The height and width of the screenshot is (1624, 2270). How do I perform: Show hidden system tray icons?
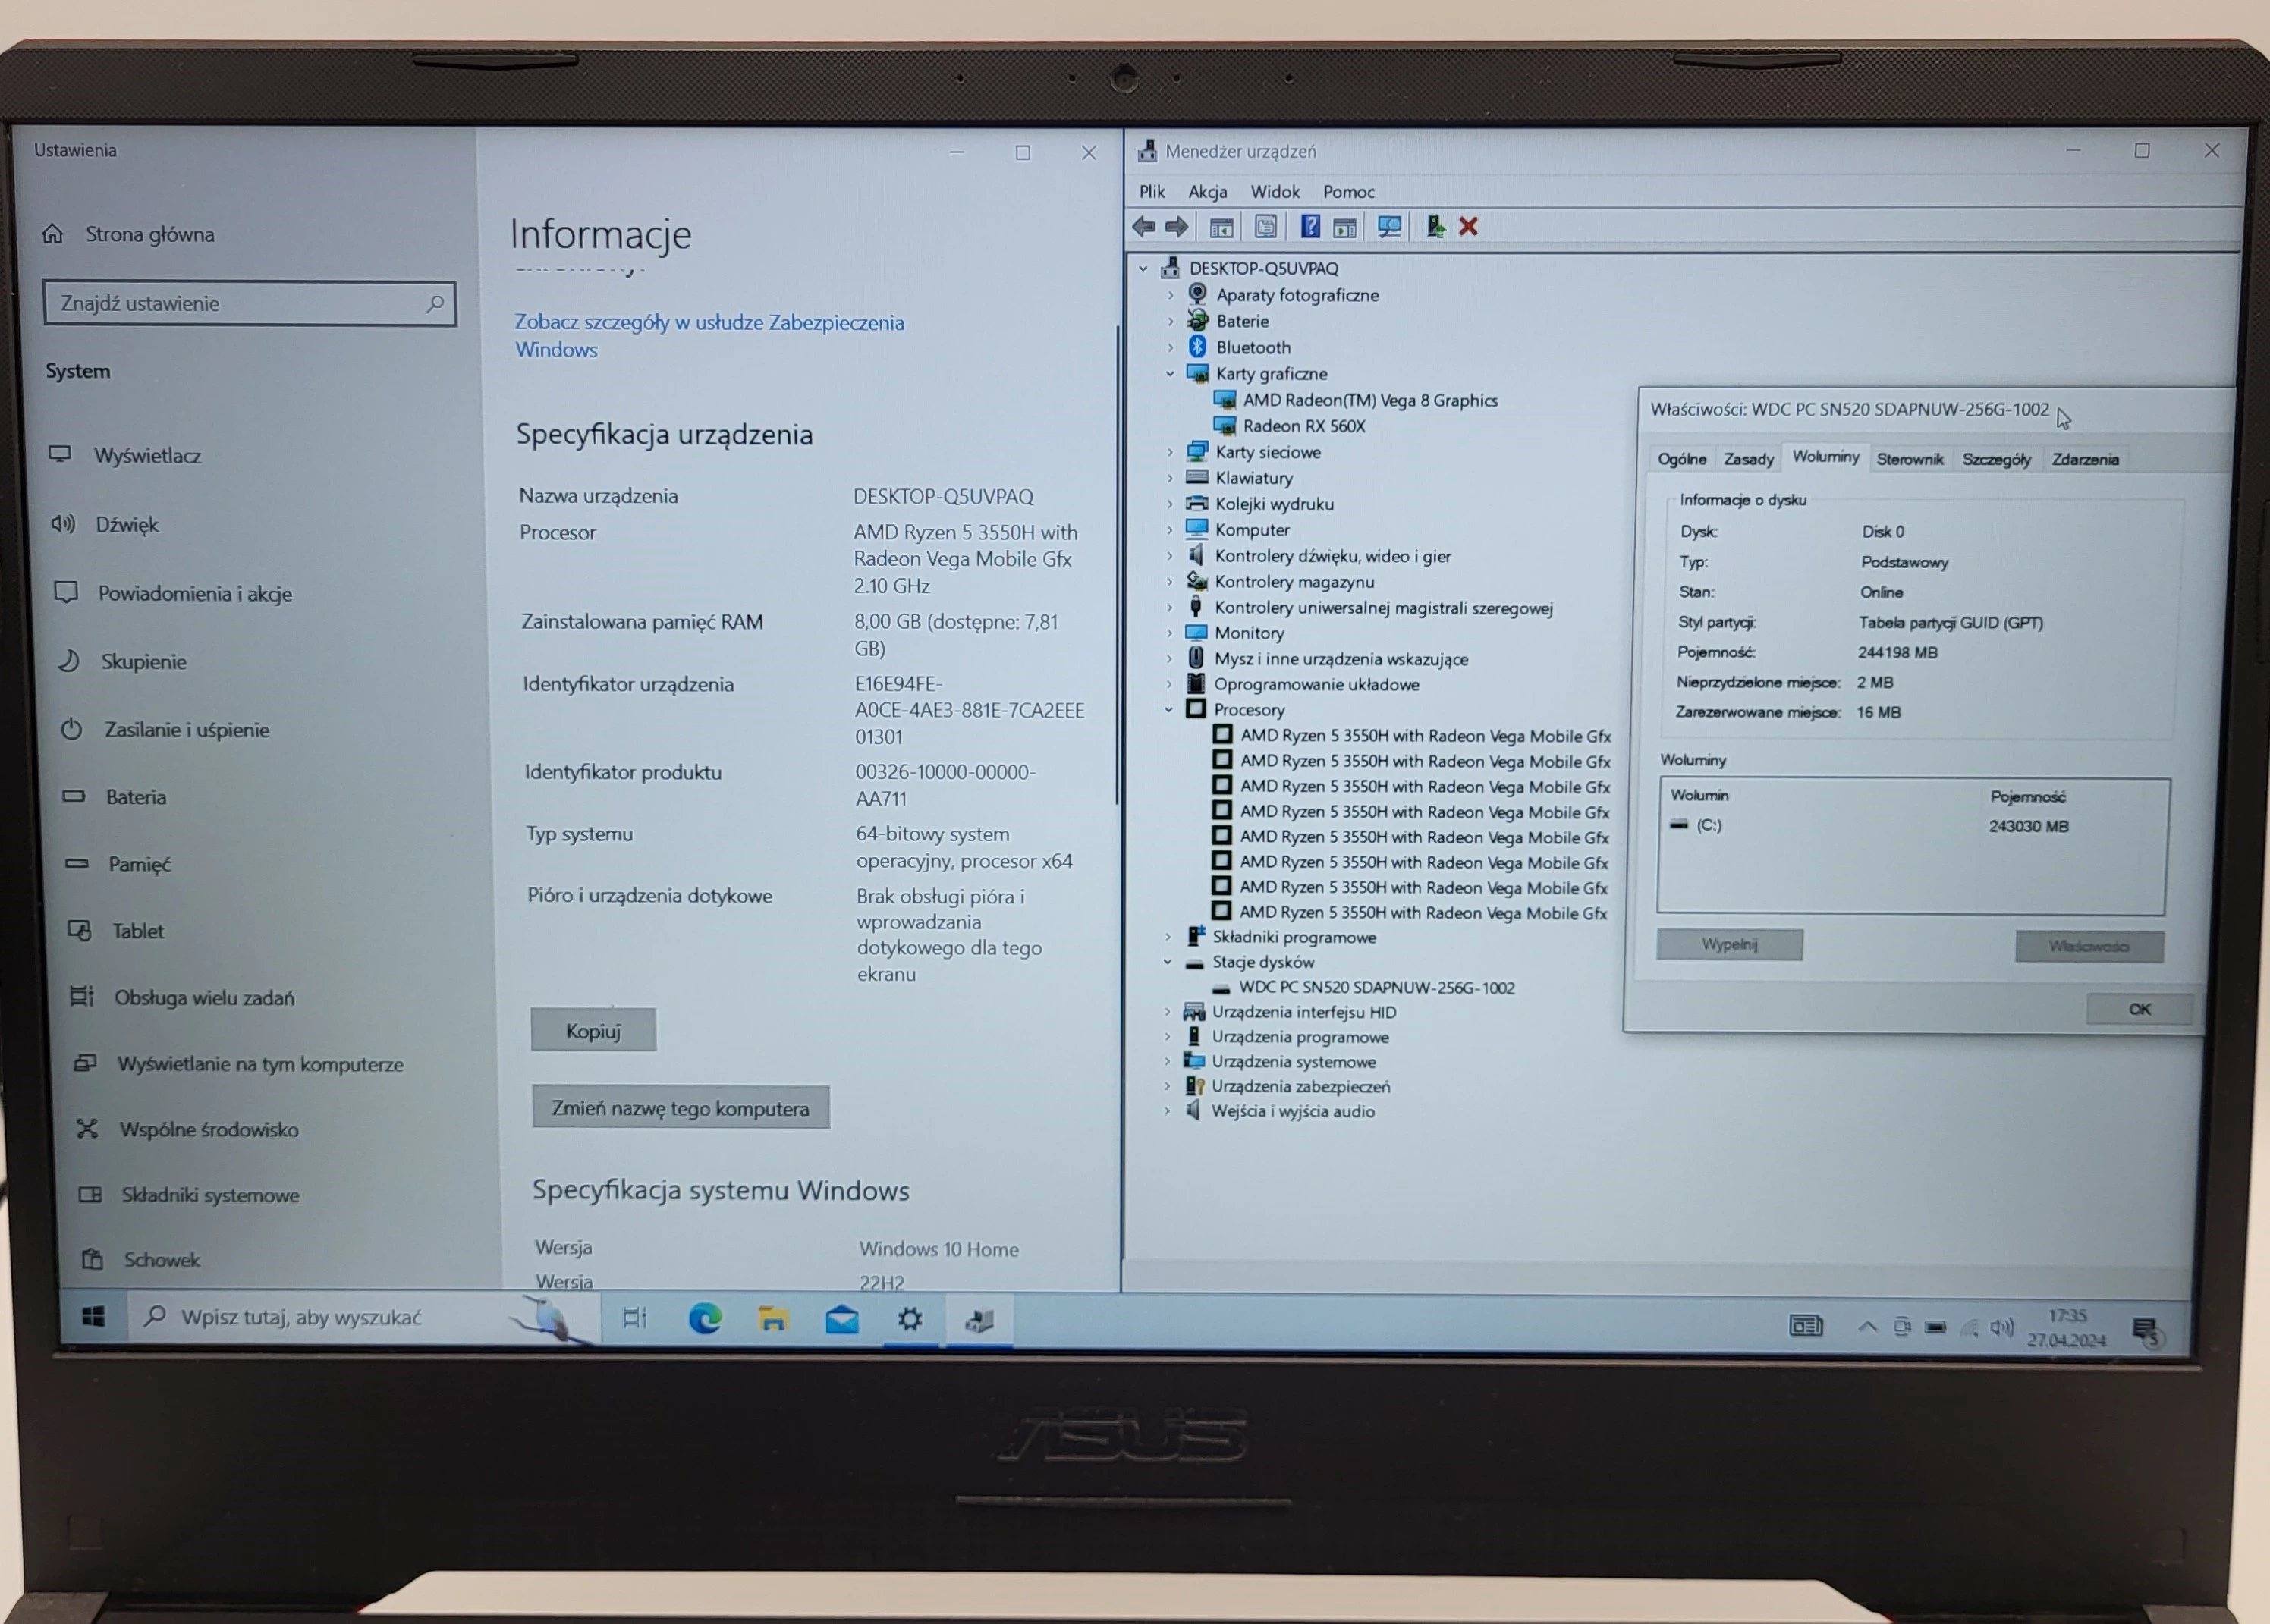[1866, 1327]
